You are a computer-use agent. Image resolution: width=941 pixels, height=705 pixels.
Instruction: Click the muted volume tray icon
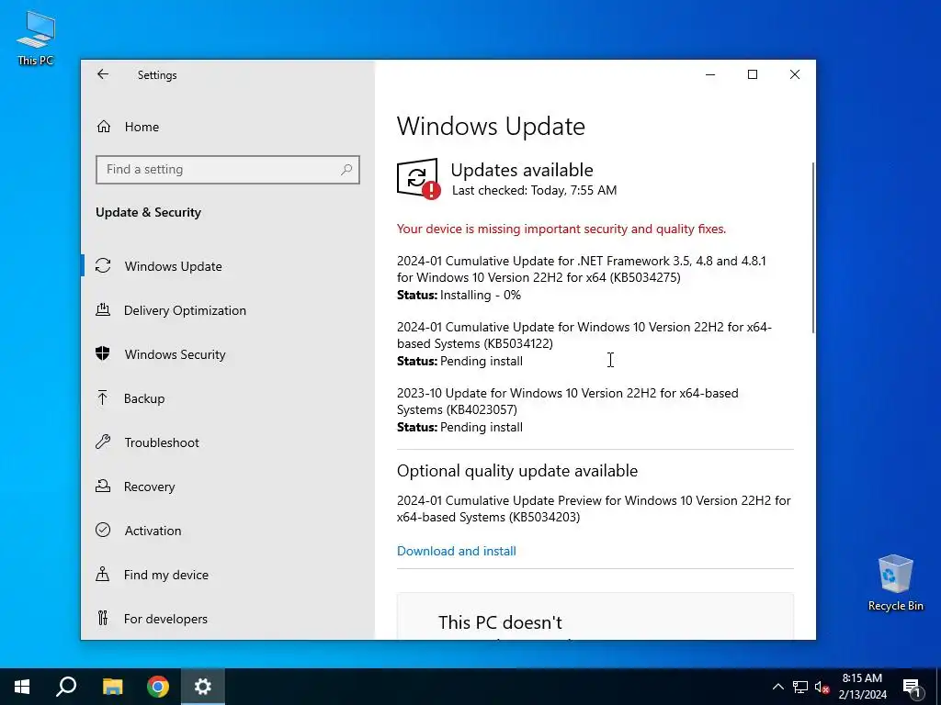tap(822, 687)
